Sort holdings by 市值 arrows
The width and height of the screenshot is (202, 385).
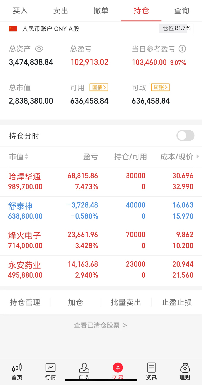coord(26,157)
